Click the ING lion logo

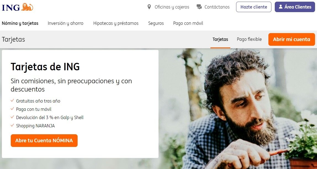point(27,7)
